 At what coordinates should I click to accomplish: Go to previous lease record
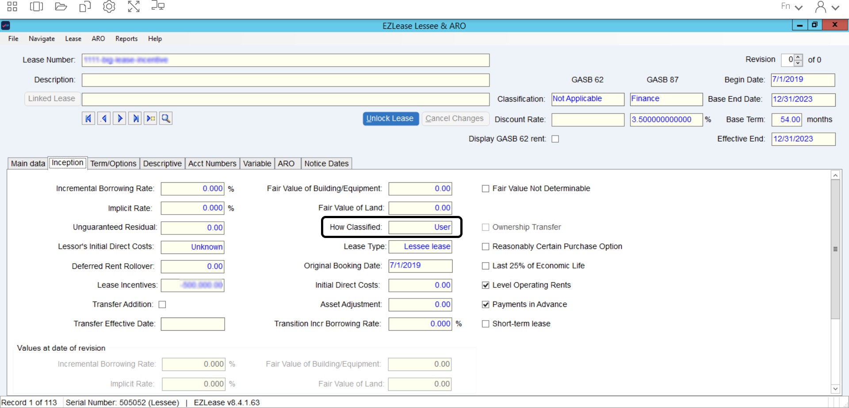(104, 118)
